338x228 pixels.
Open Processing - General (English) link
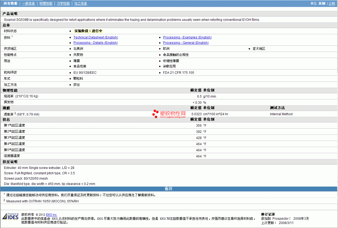pos(186,43)
